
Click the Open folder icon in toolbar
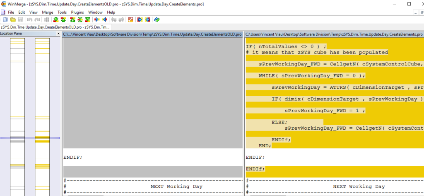tap(13, 19)
